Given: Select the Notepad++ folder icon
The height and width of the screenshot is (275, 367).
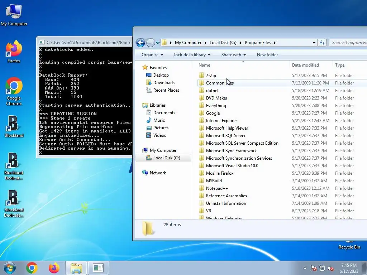Looking at the screenshot, I should click(201, 188).
